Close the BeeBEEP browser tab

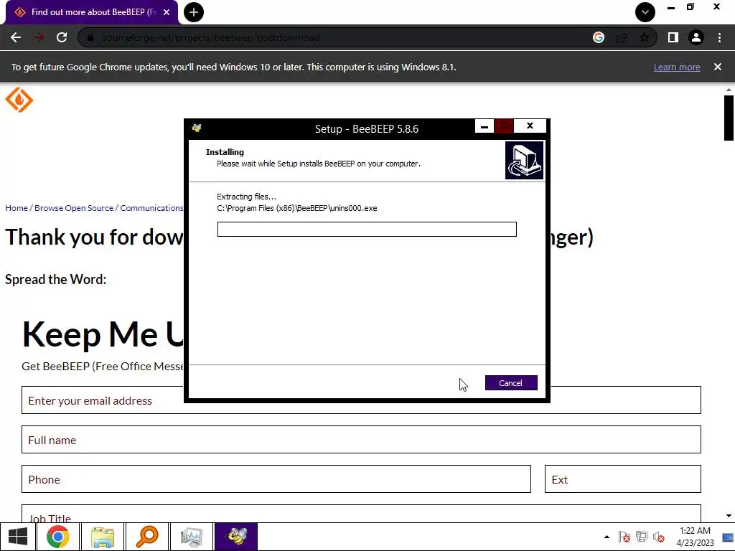(x=167, y=12)
